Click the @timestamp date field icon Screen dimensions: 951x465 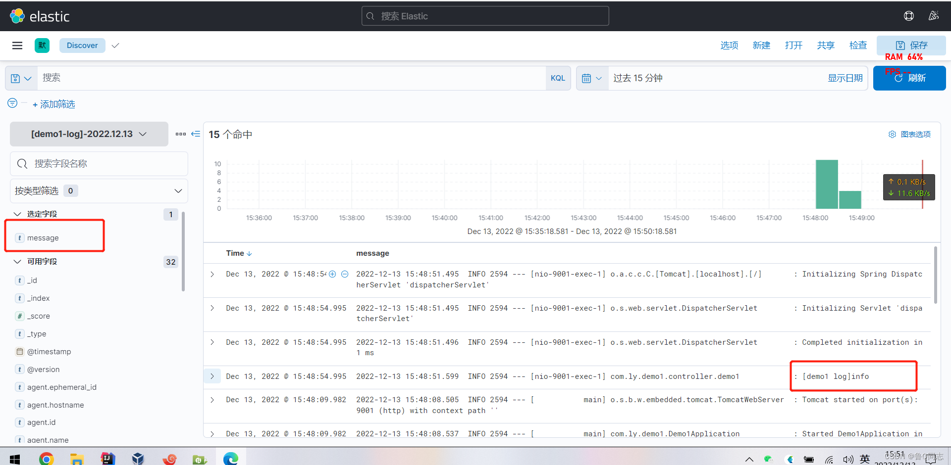point(20,352)
